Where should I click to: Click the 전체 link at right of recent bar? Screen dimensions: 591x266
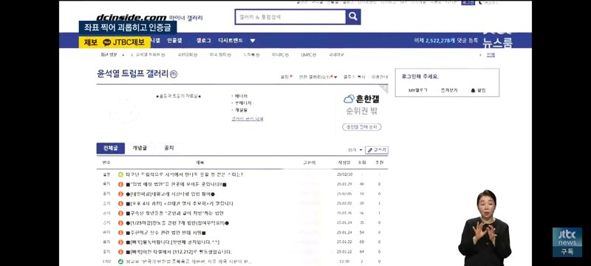click(x=491, y=55)
